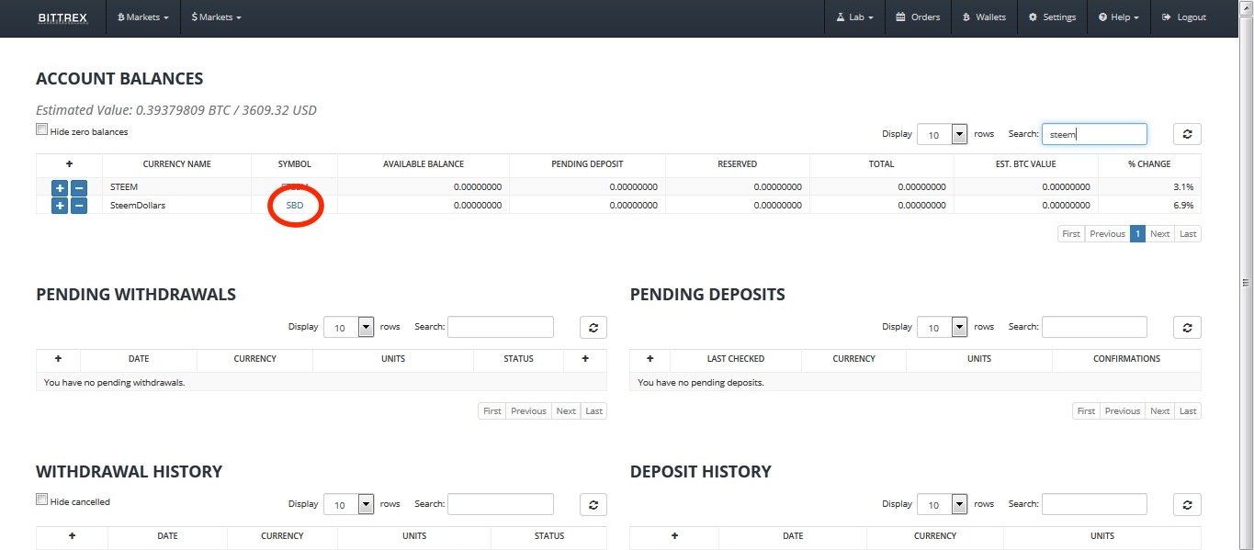Open the Pending Deposits rows display dropdown

coord(943,327)
